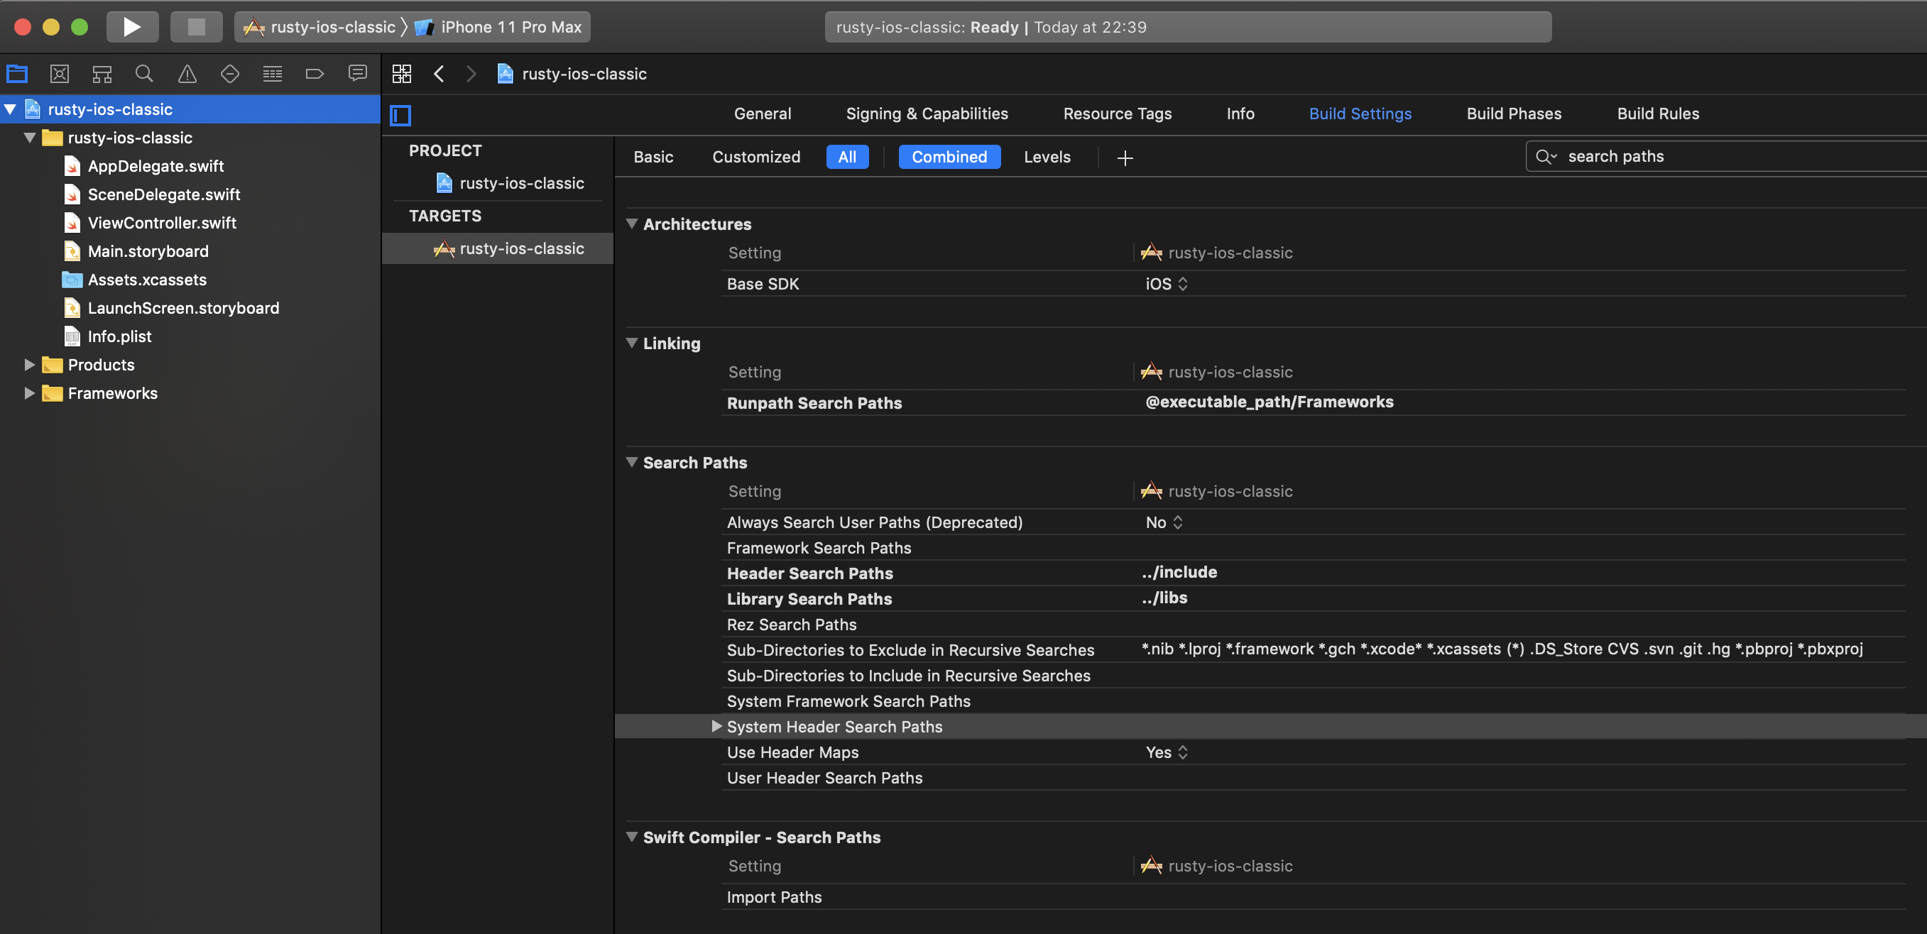Open the Find navigator in Xcode sidebar

pos(144,73)
